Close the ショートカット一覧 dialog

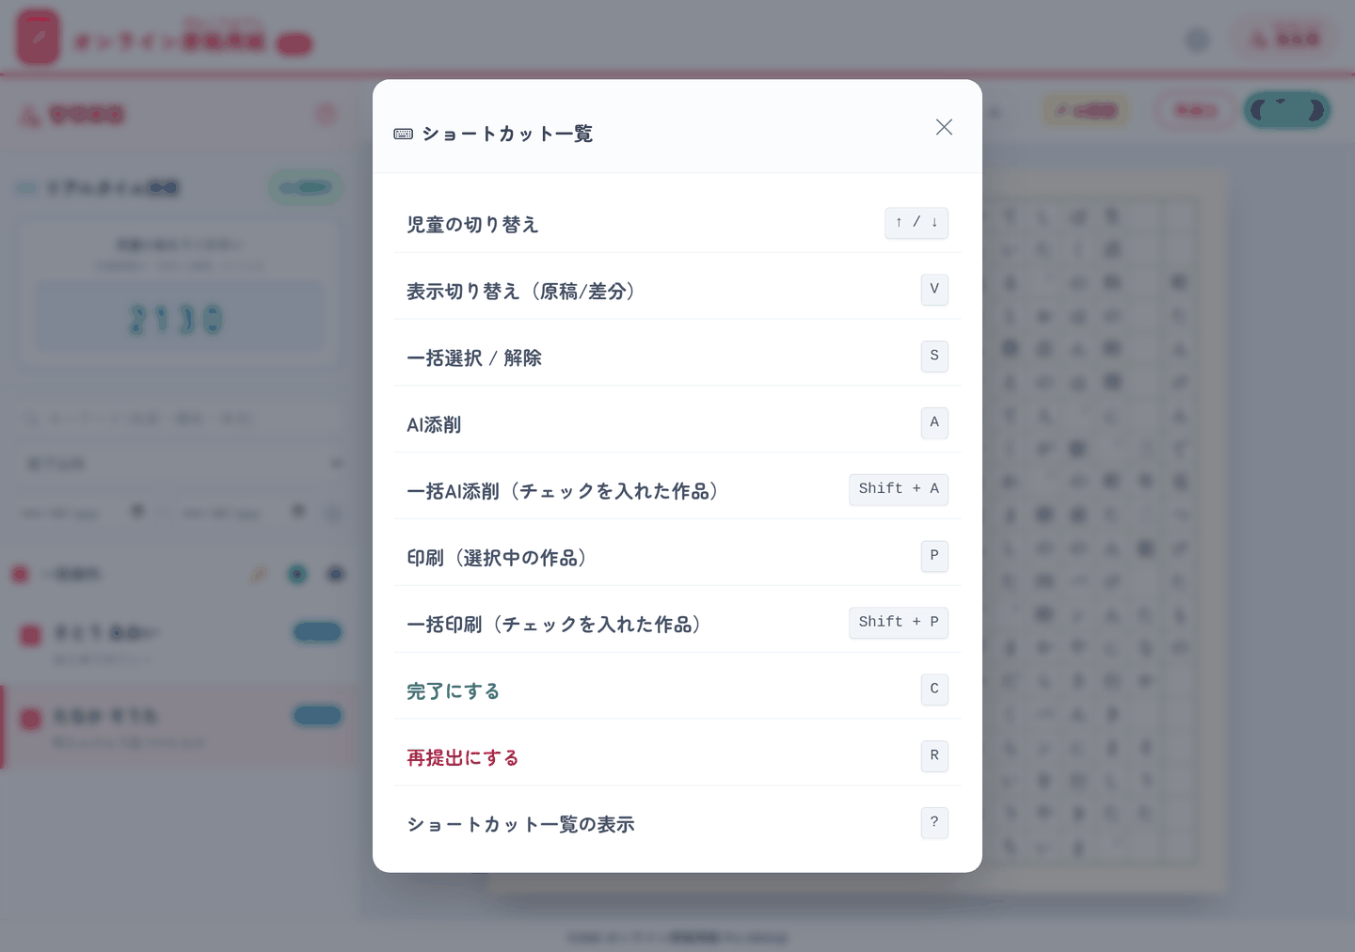(944, 127)
